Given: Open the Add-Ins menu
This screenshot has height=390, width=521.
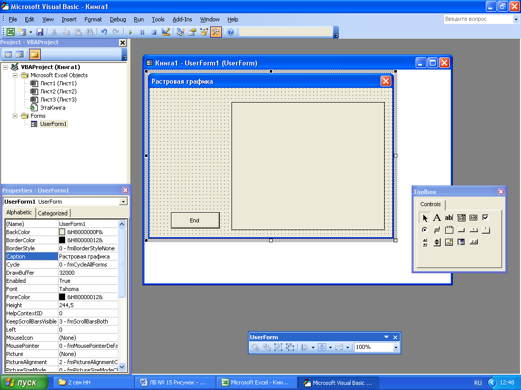Looking at the screenshot, I should click(x=182, y=19).
